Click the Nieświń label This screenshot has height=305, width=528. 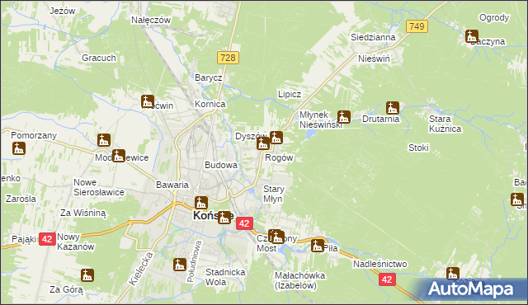[x=374, y=59]
